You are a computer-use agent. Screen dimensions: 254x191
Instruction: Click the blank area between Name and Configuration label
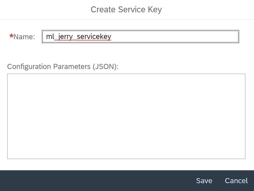[126, 52]
